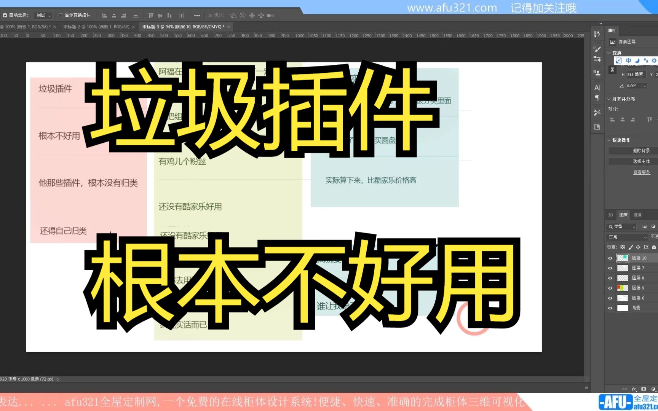Hide layer 图层 8 via its eye icon

[610, 278]
